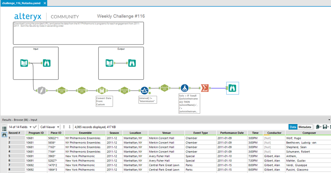Click the Program ID column header
The width and height of the screenshot is (331, 173).
[x=36, y=133]
